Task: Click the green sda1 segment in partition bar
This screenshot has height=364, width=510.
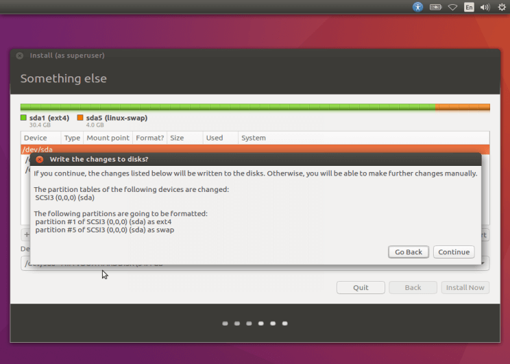Action: (x=228, y=107)
